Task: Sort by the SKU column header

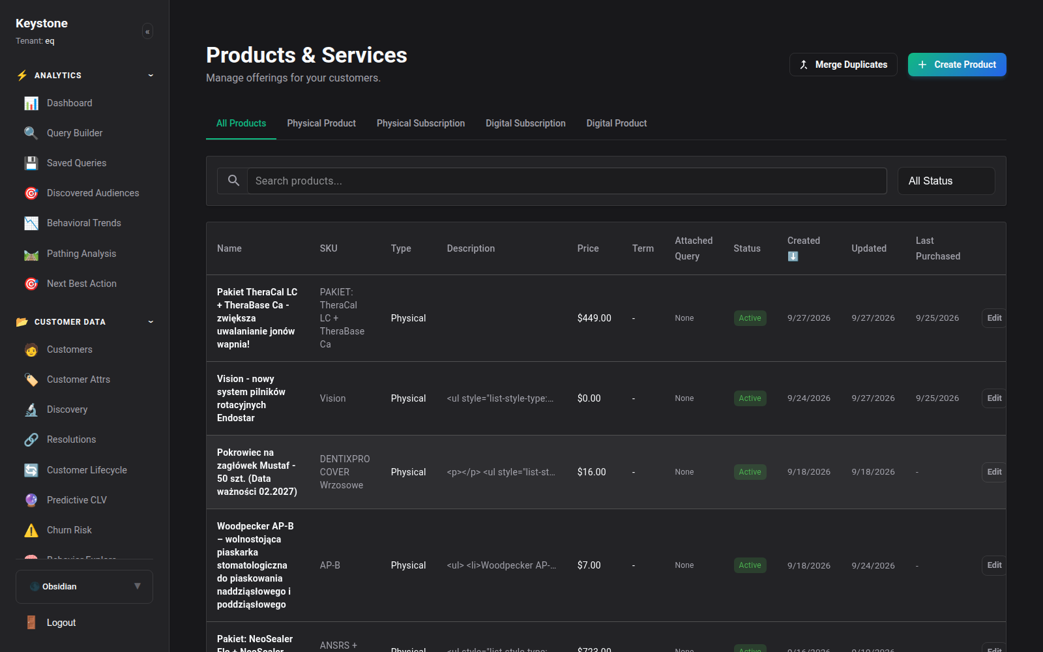Action: pos(329,248)
